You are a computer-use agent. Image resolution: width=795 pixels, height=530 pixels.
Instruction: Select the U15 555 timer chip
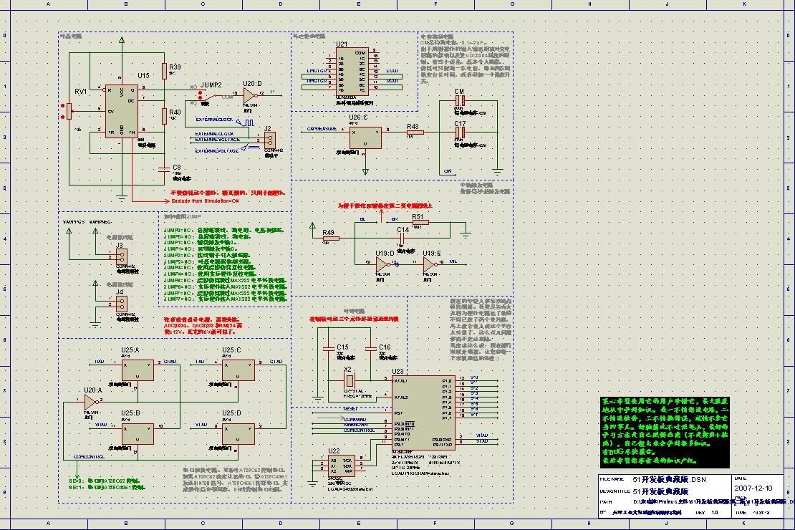pyautogui.click(x=122, y=112)
